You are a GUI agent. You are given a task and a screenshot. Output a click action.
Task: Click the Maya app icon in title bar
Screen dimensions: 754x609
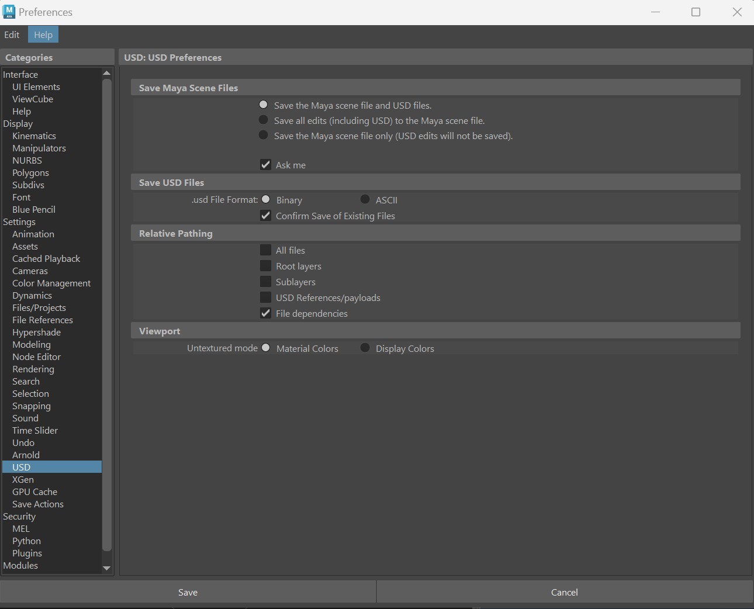pos(9,12)
